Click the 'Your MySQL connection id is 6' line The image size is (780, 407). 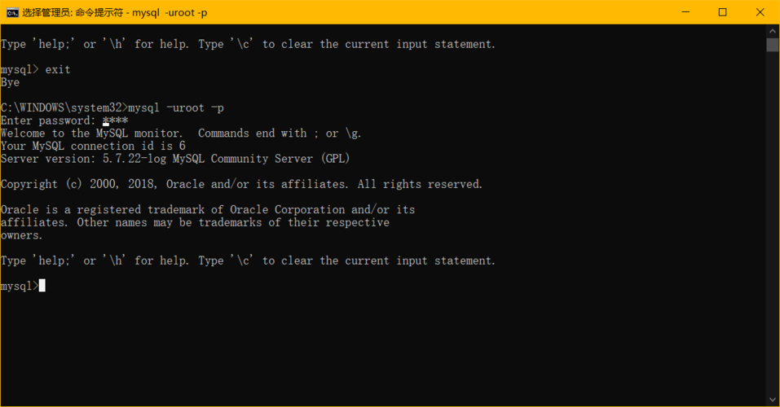tap(93, 146)
